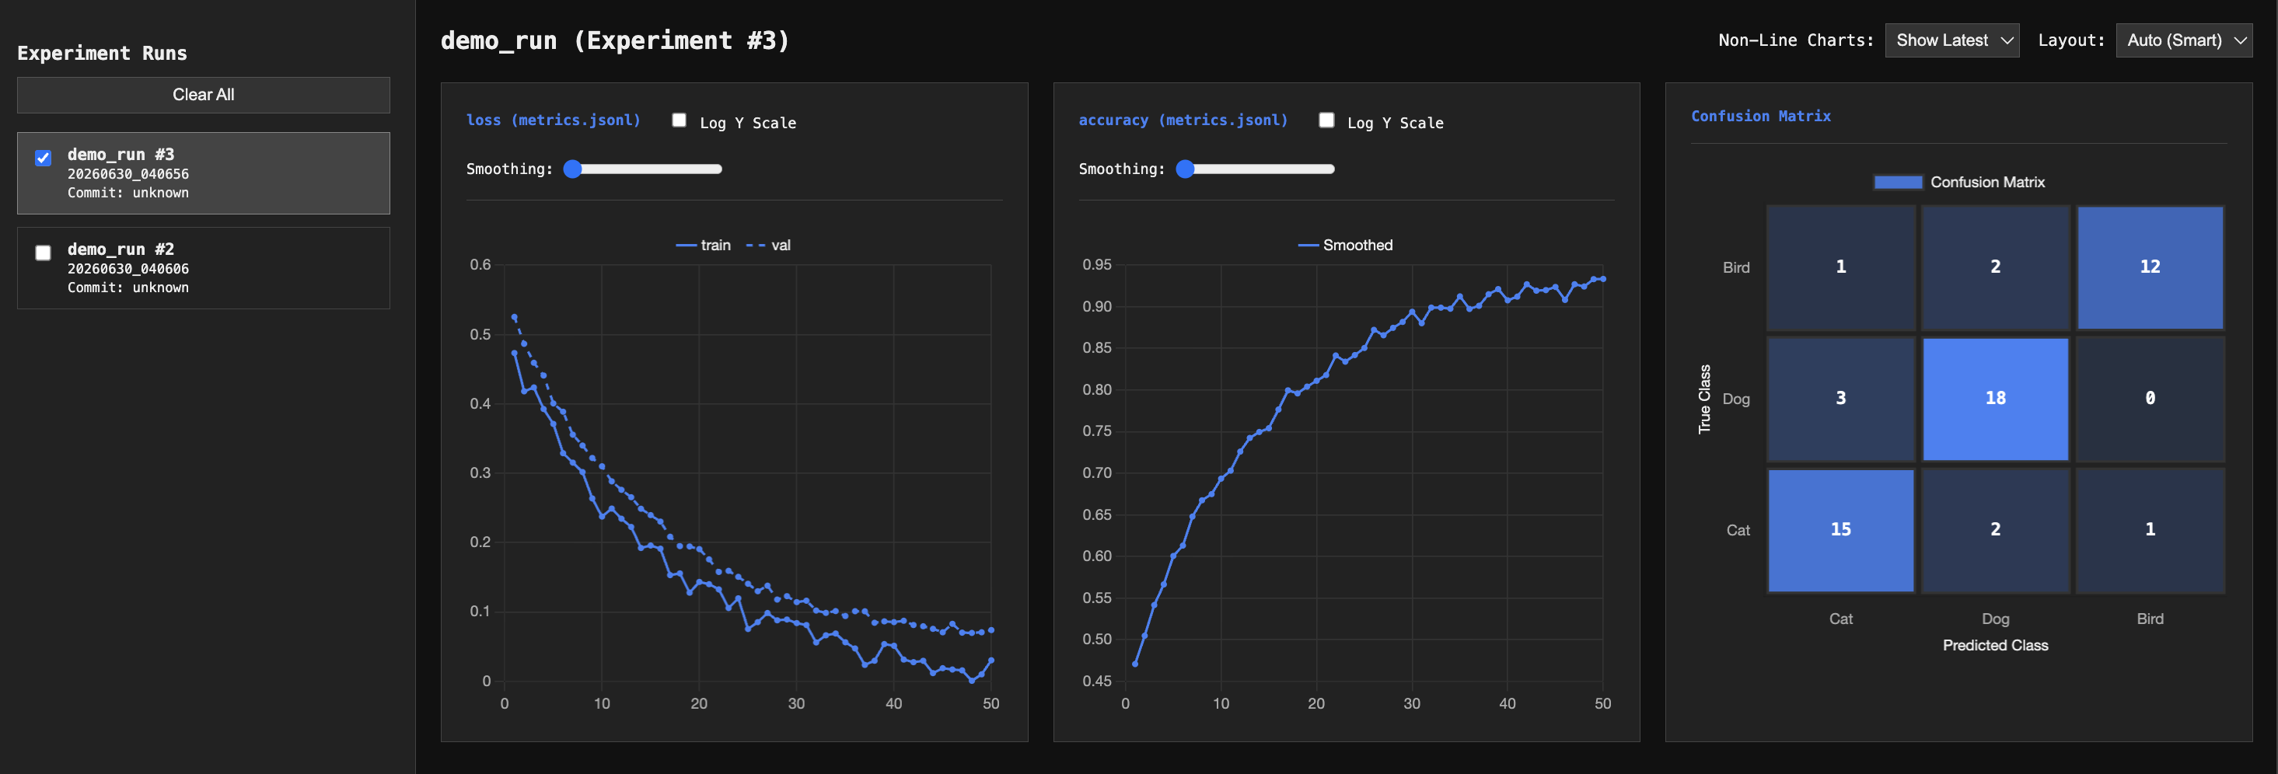Toggle the val legend entry in loss chart
The height and width of the screenshot is (774, 2278).
768,246
